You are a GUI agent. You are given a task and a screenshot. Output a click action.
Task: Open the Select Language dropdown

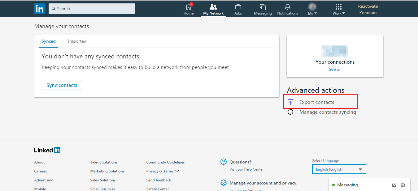tap(339, 169)
